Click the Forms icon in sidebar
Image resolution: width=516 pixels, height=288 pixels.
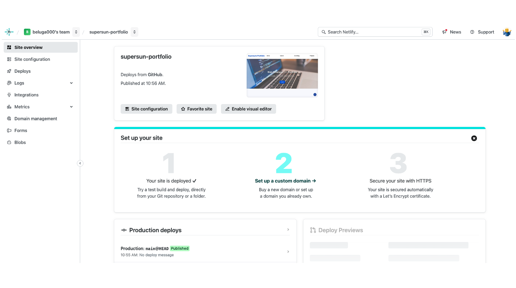(9, 131)
